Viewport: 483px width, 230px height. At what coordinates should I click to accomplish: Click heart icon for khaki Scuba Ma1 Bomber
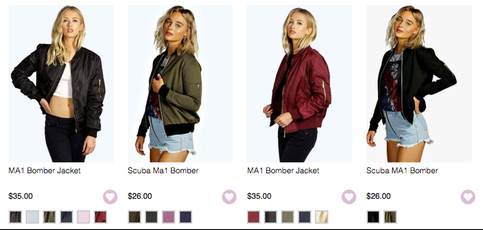click(229, 197)
